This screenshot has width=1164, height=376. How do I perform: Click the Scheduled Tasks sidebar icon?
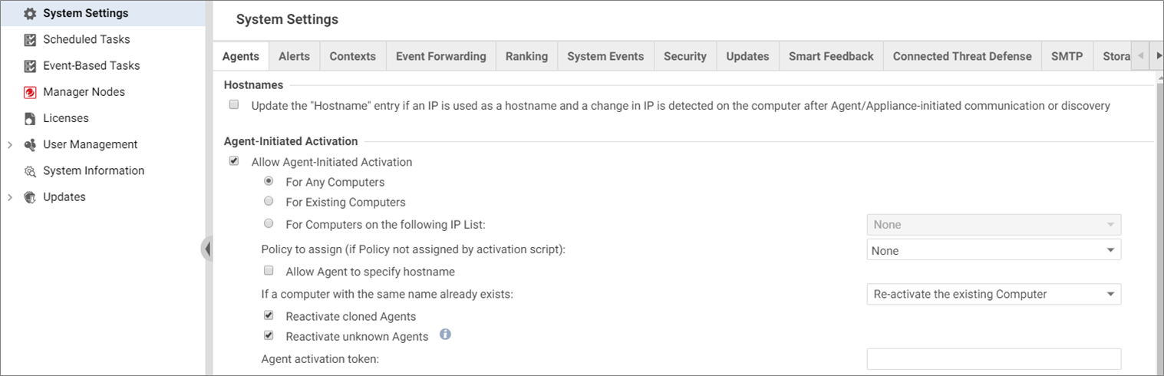(x=30, y=40)
